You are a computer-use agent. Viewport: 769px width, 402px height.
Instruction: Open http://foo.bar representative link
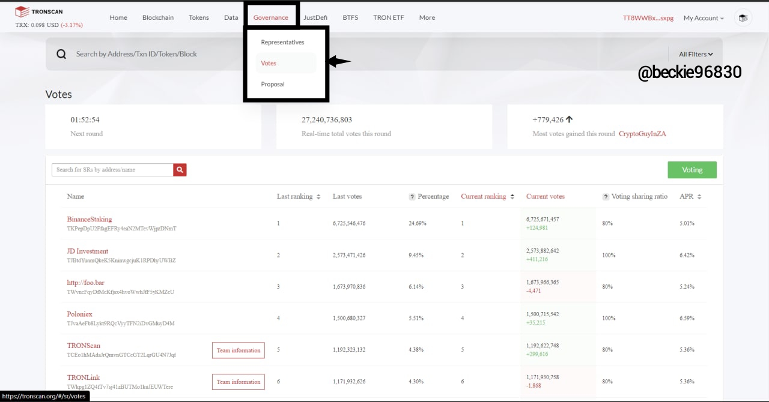click(x=85, y=283)
